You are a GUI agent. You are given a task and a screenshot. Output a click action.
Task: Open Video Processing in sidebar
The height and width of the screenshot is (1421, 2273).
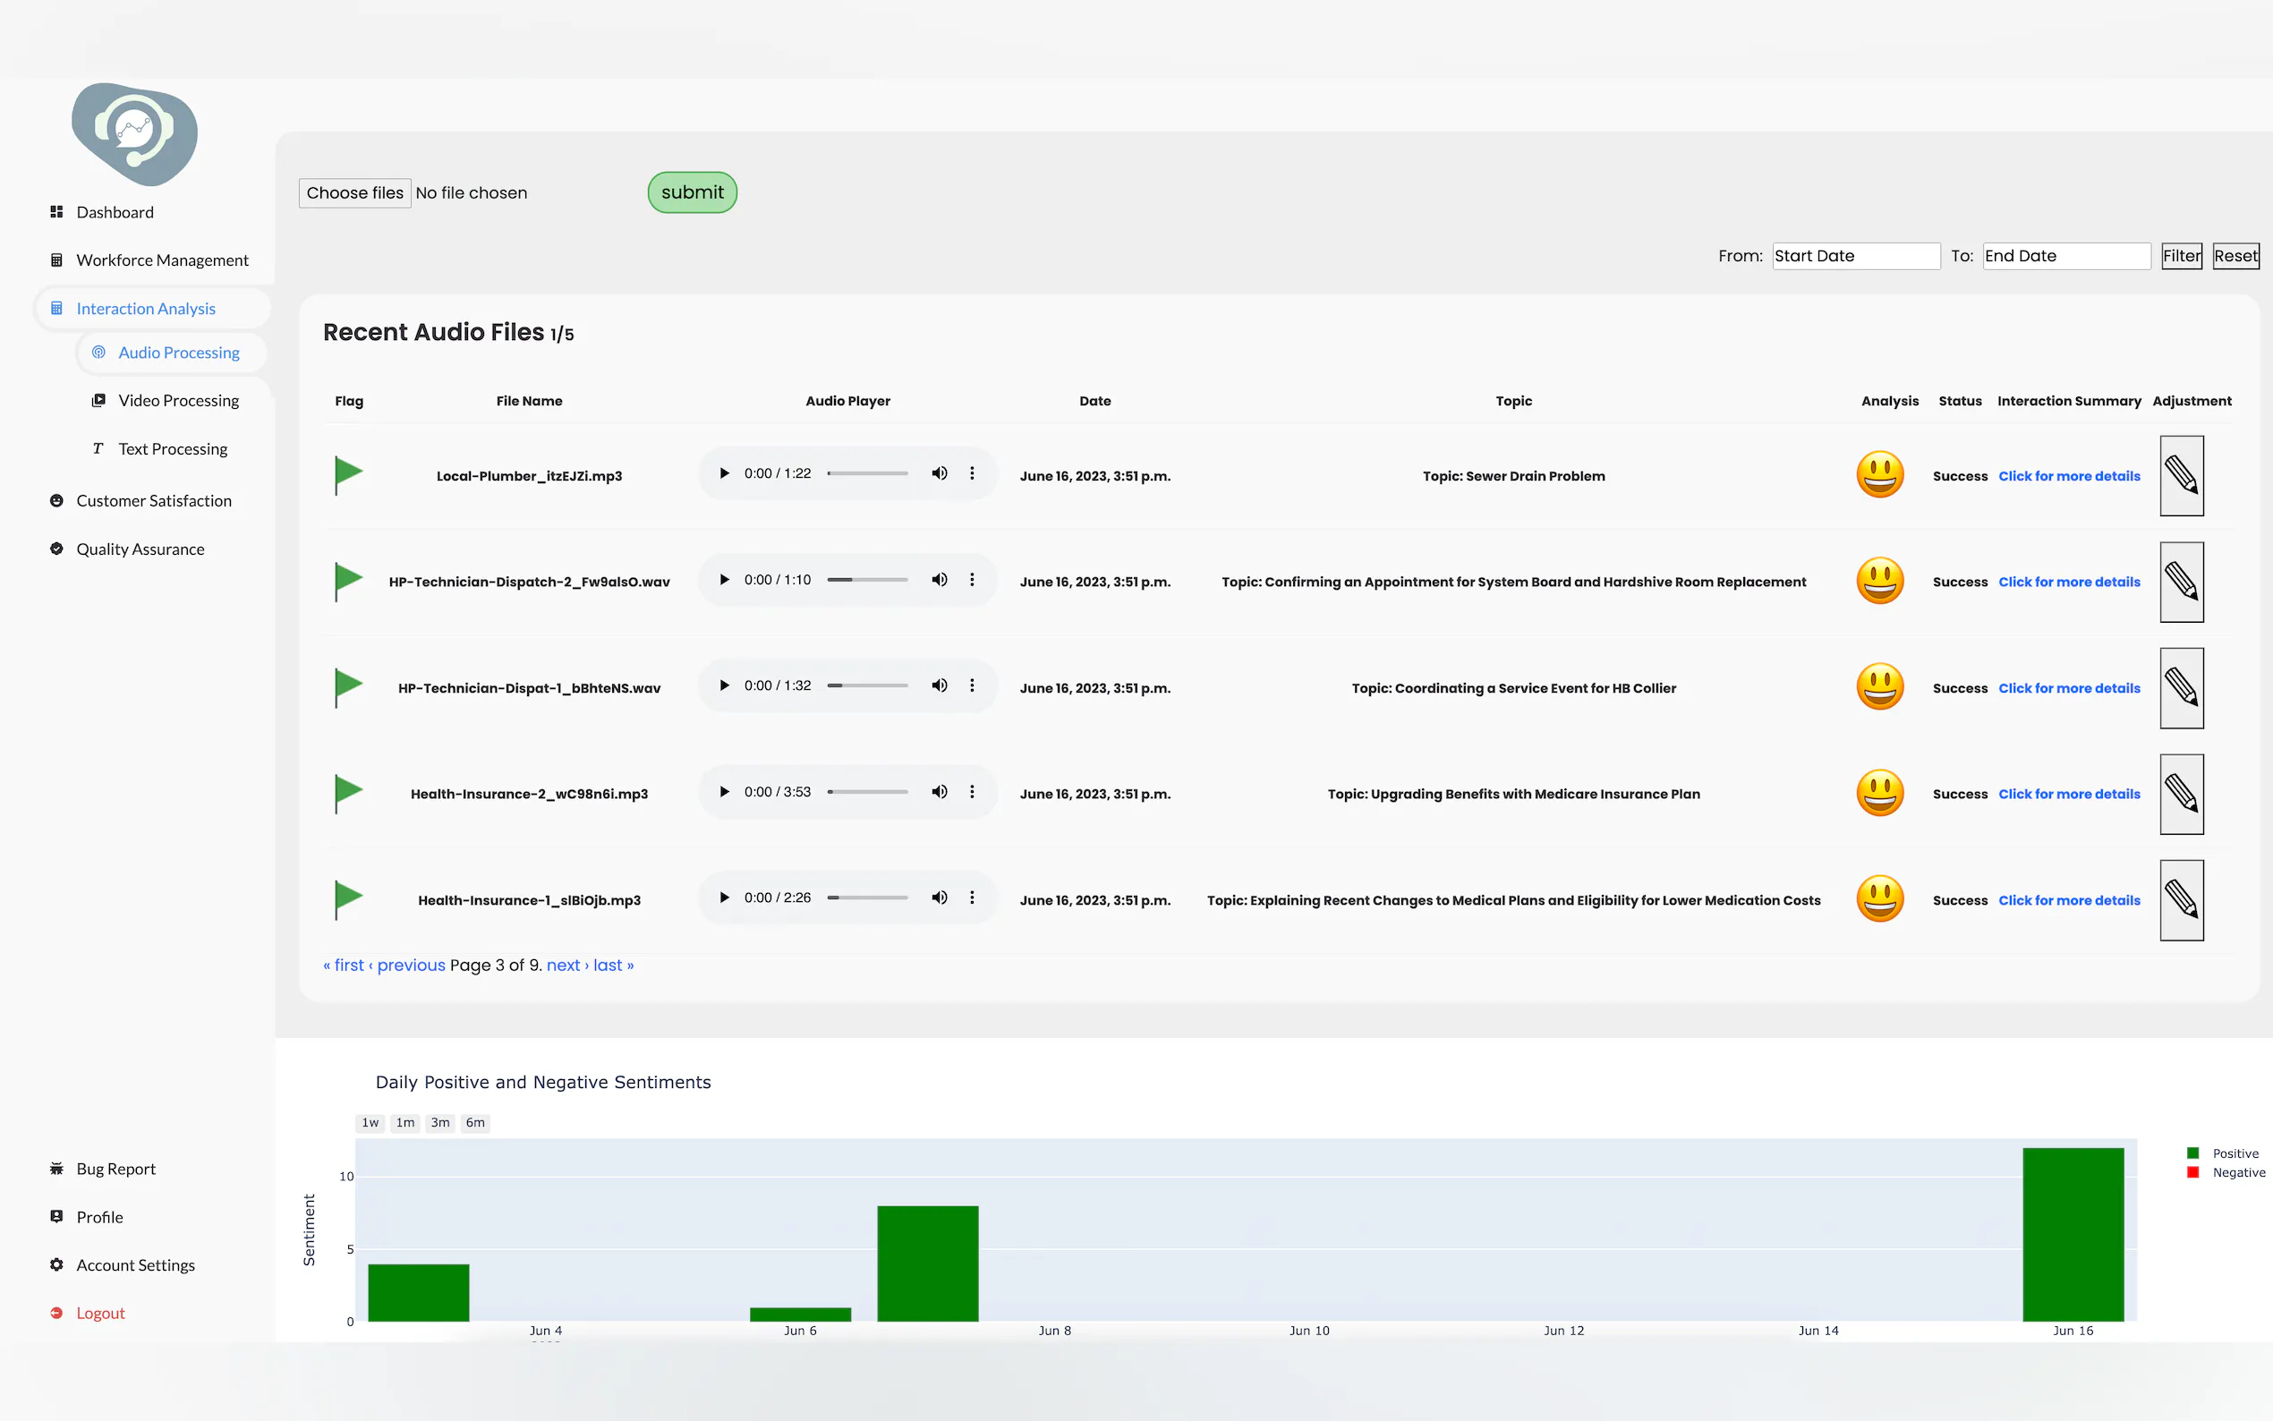click(x=179, y=400)
